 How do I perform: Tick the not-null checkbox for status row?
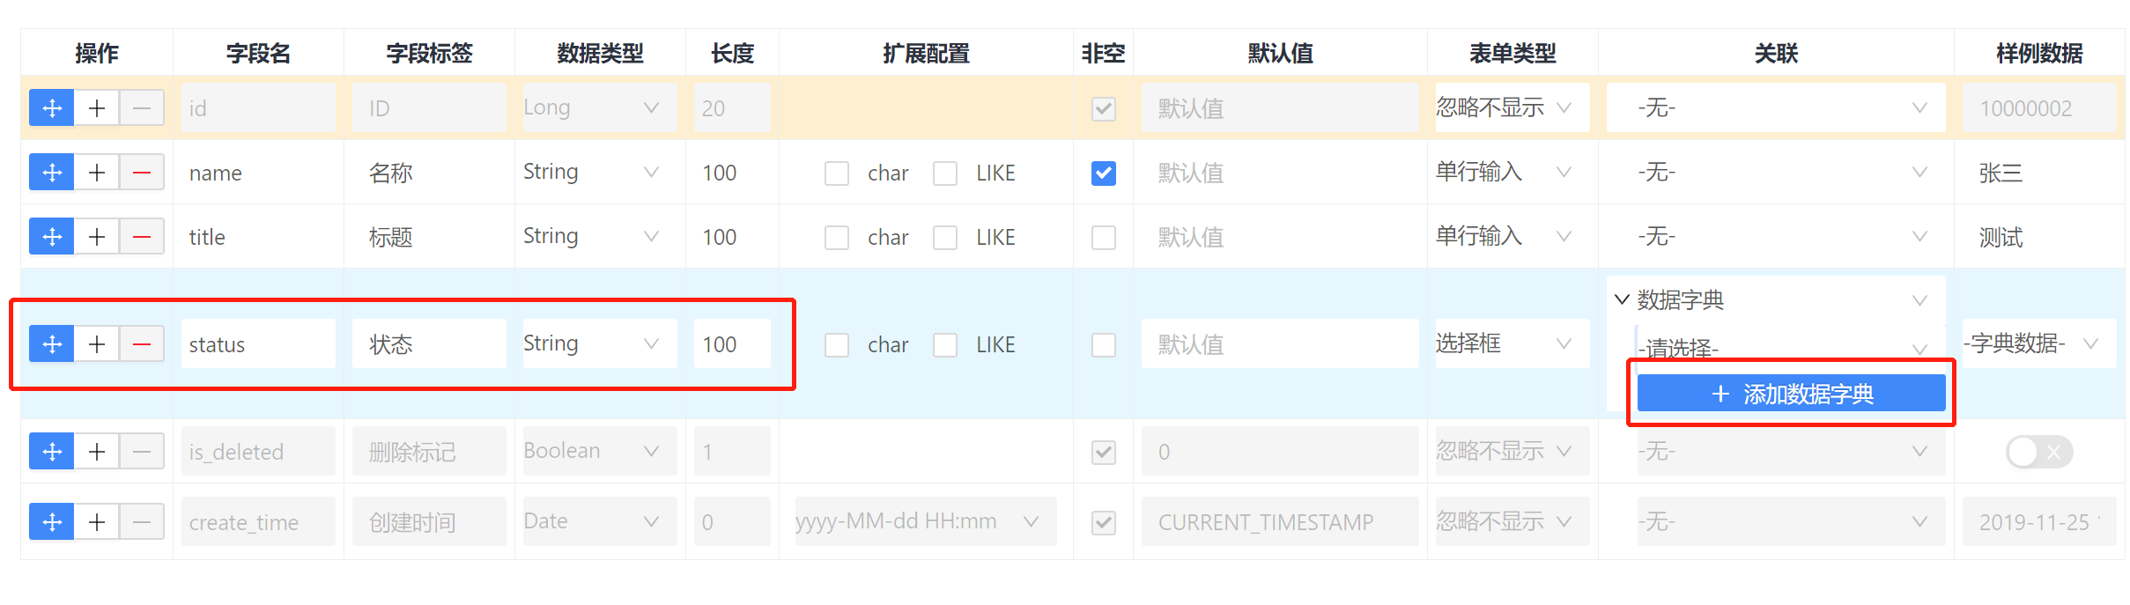click(1104, 345)
